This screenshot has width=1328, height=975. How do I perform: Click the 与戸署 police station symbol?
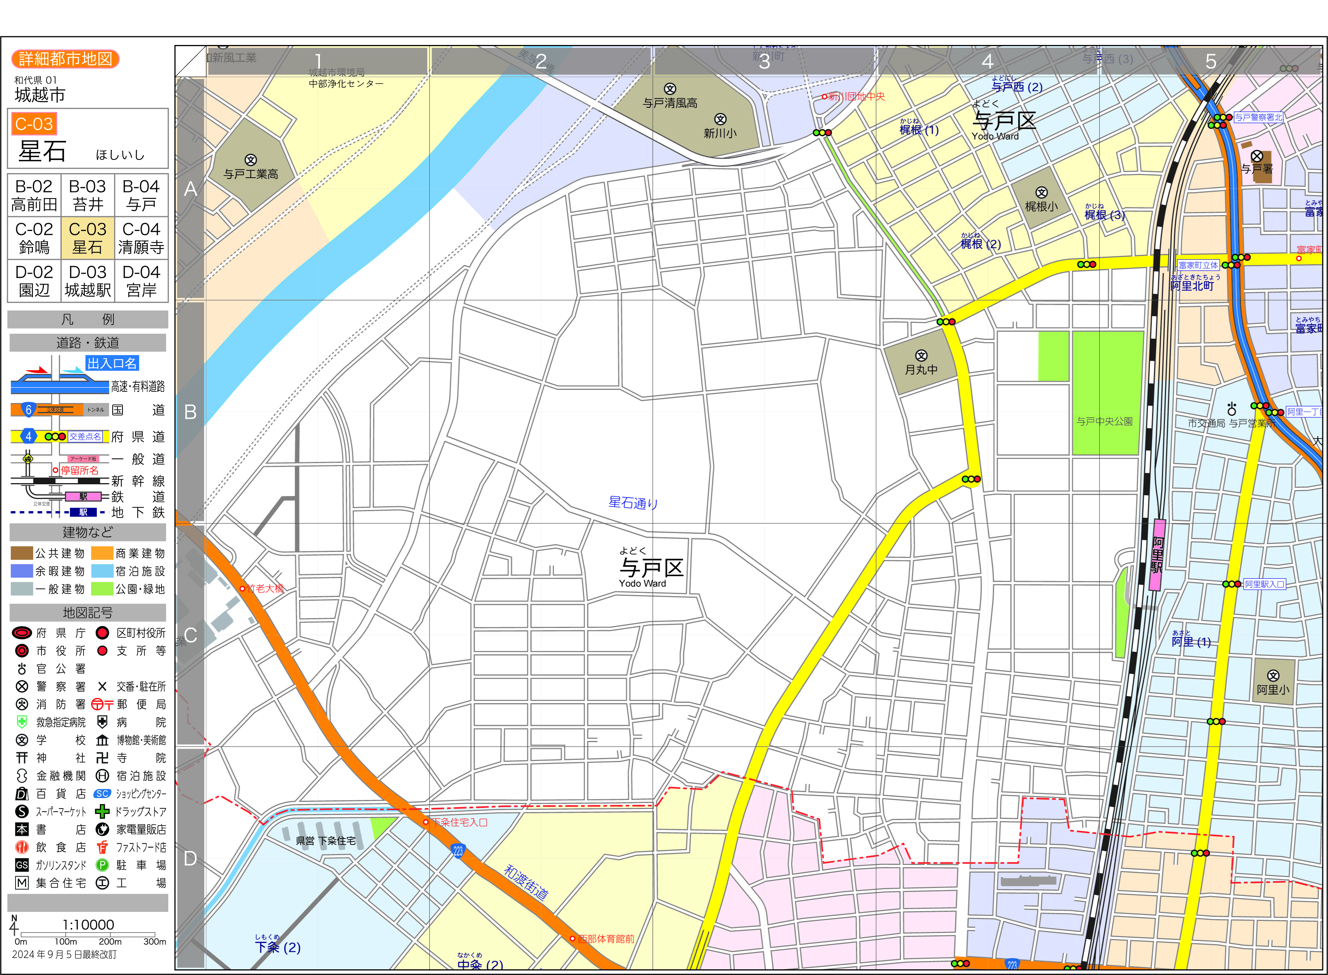[1257, 157]
